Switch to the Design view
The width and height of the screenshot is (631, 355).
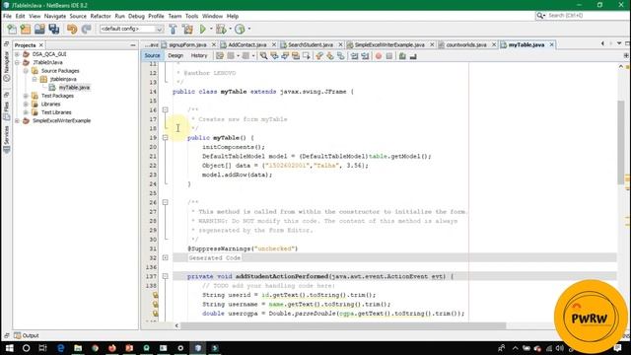[x=175, y=56]
